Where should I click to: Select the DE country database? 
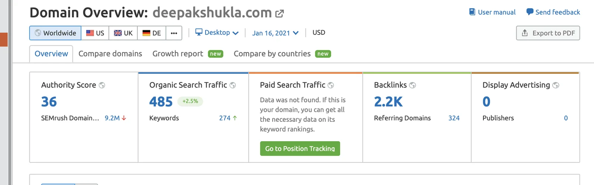coord(151,33)
